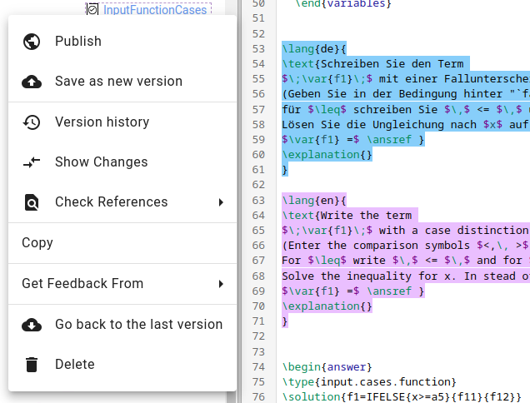Click the \begin{answer} line

[x=327, y=367]
